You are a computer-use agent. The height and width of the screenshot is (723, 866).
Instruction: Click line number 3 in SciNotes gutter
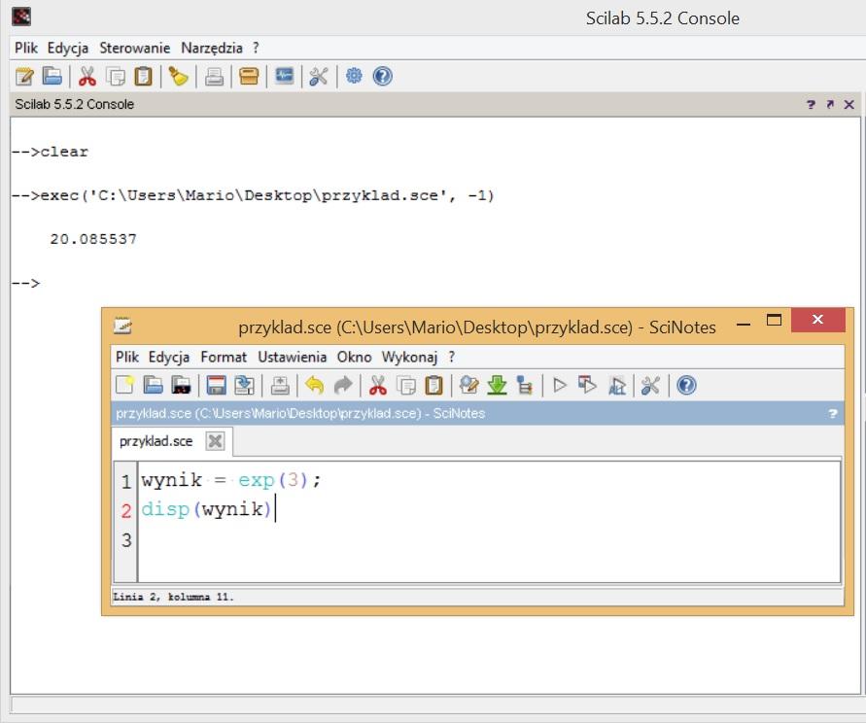click(126, 539)
